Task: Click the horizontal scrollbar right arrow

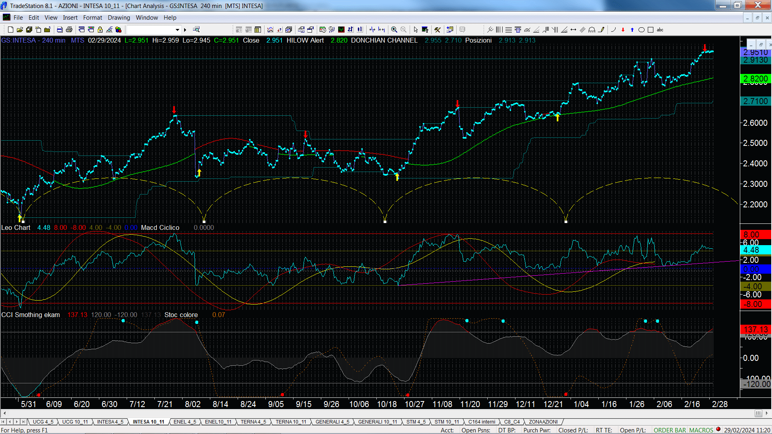Action: pyautogui.click(x=767, y=413)
